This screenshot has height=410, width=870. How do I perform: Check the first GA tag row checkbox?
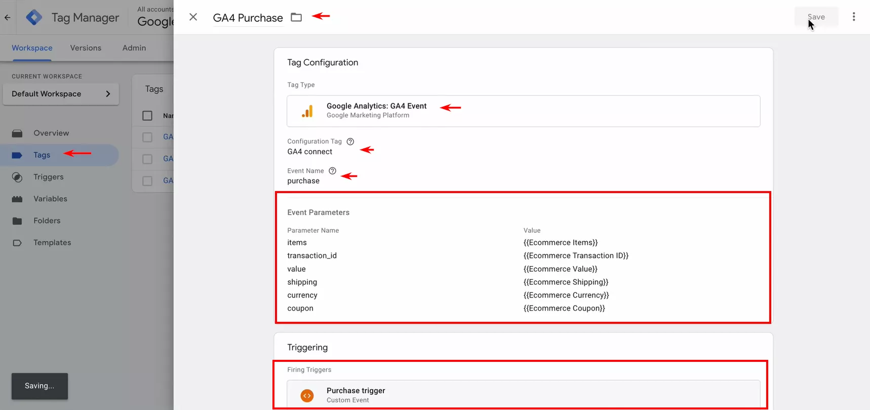tap(147, 137)
